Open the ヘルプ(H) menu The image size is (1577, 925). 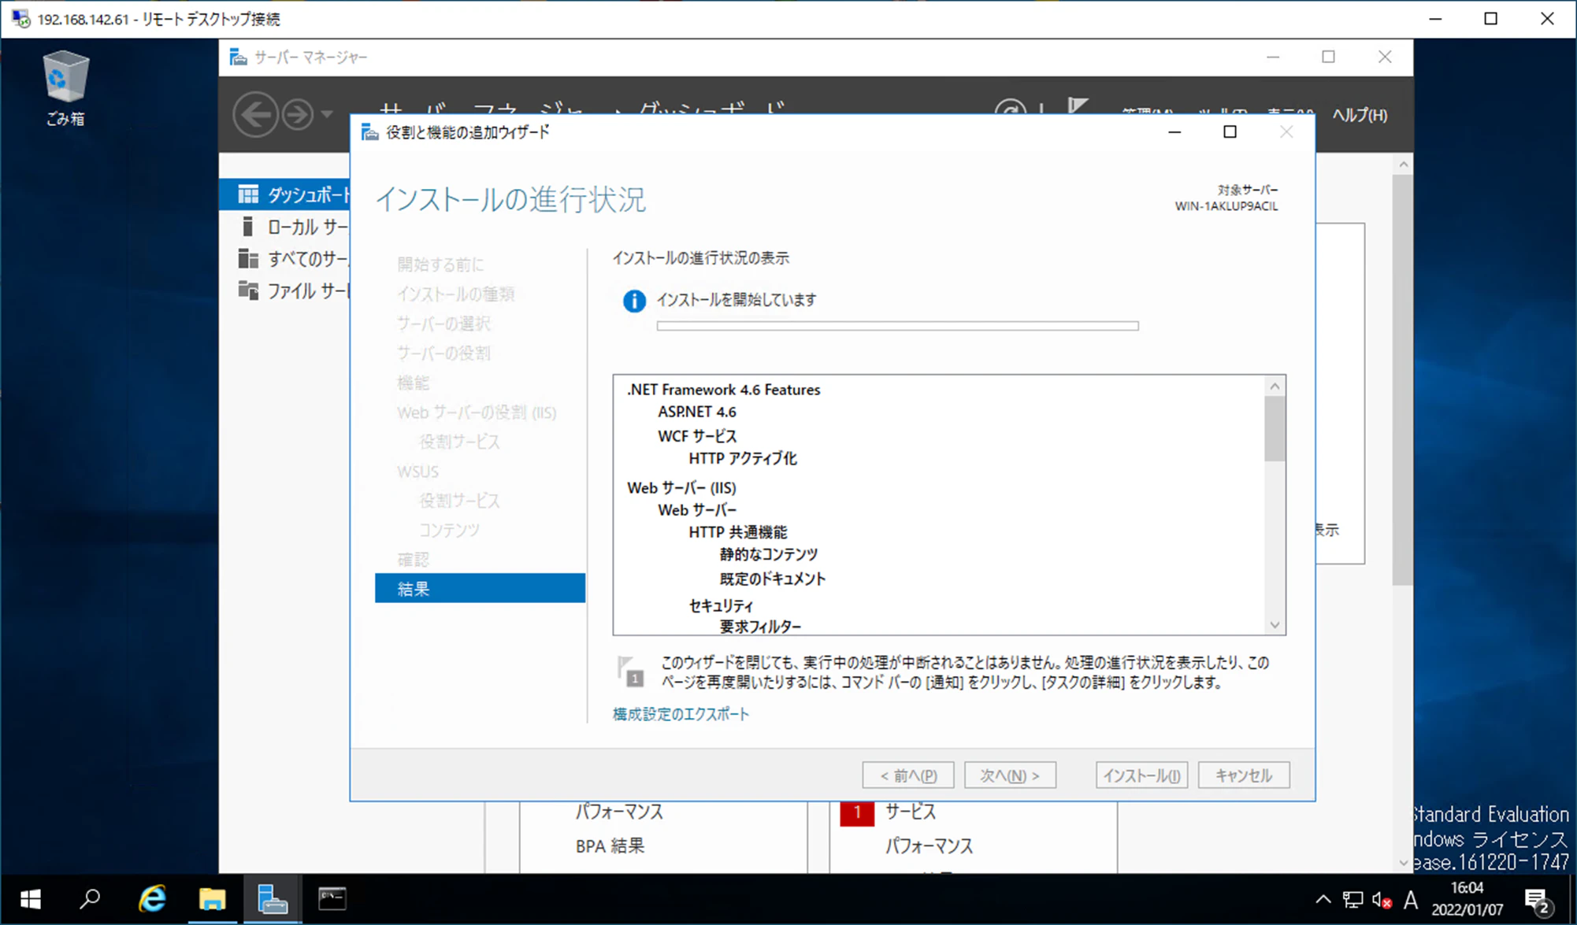(1360, 115)
